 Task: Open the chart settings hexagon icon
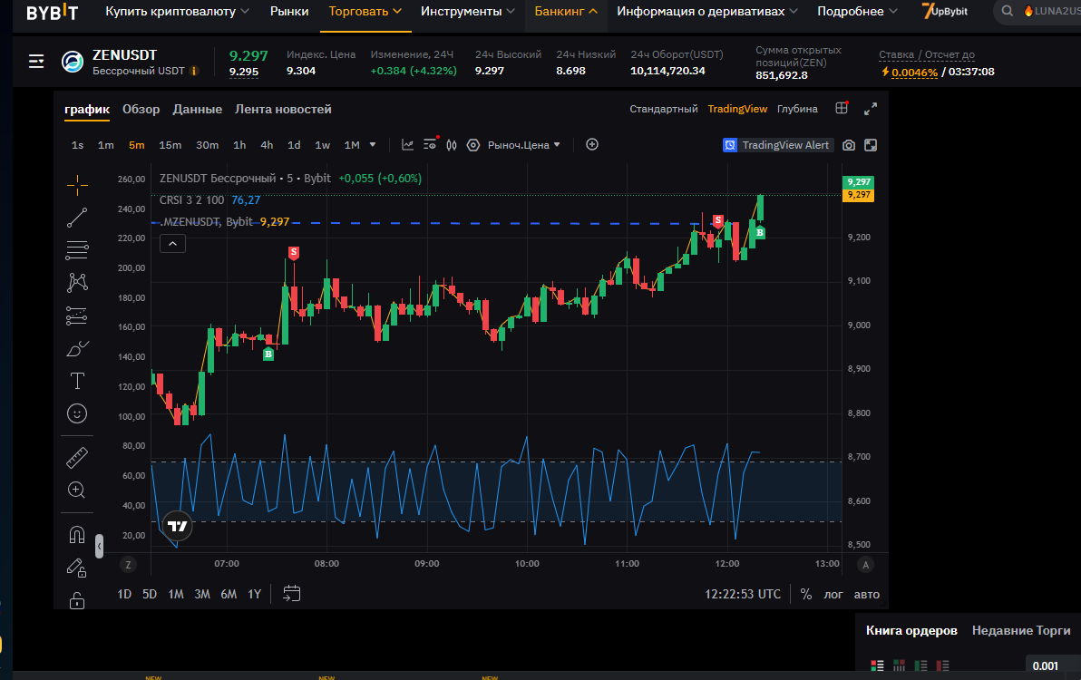(x=472, y=145)
